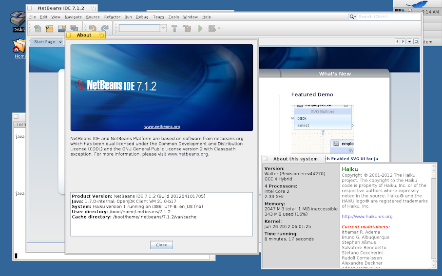Click the Redo arrow icon
This screenshot has width=442, height=276.
coord(105,28)
